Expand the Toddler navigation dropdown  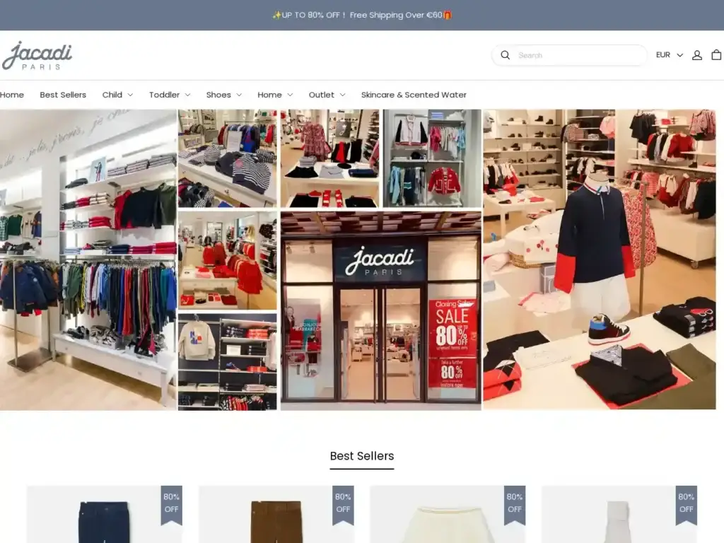168,94
